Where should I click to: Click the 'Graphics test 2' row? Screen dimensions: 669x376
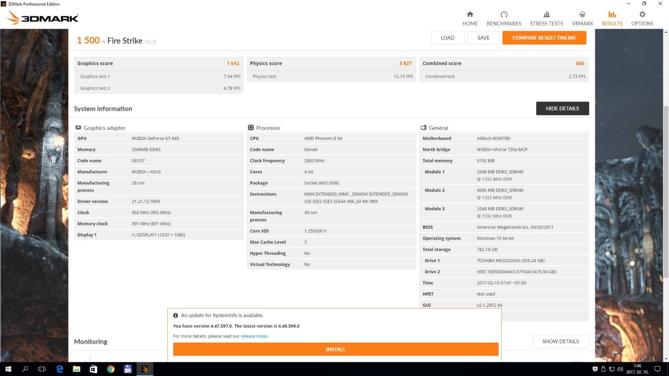point(159,88)
